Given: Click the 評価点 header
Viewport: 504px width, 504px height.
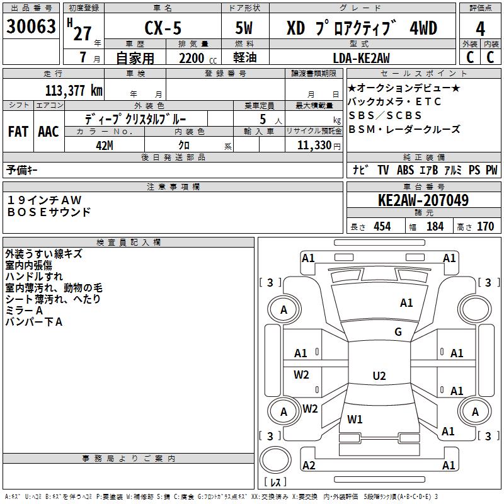Looking at the screenshot, I should (x=481, y=8).
